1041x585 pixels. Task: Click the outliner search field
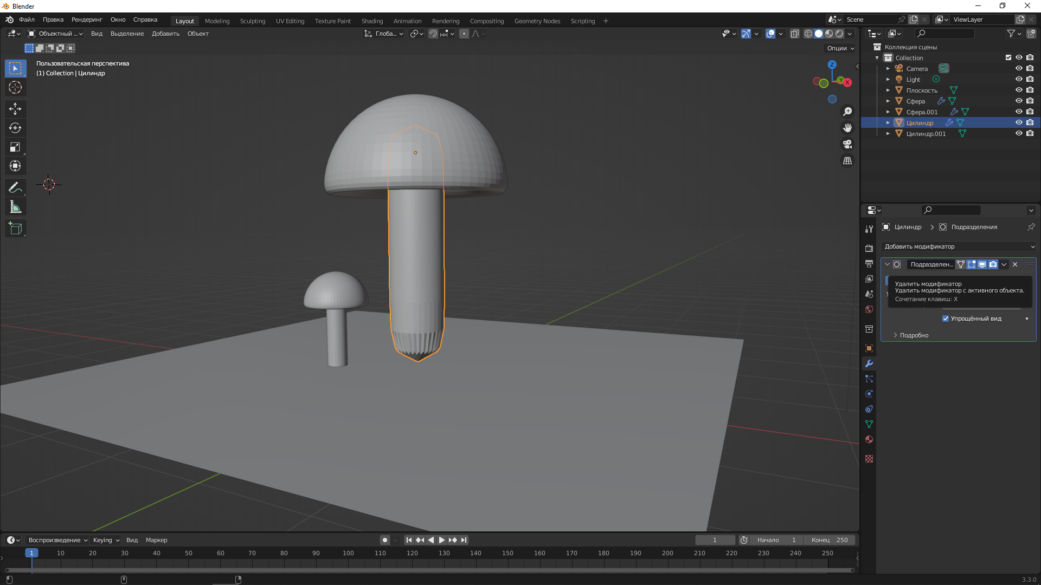click(944, 34)
